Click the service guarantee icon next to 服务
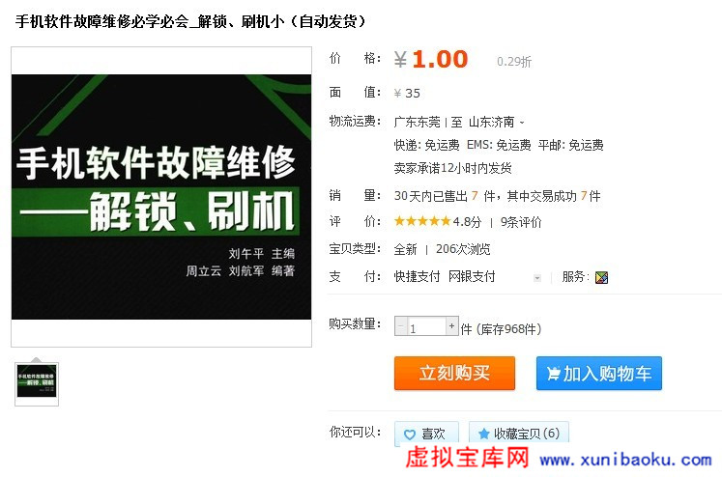 pos(601,277)
